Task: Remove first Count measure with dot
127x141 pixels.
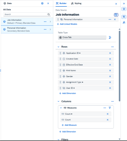Action: [x=107, y=114]
